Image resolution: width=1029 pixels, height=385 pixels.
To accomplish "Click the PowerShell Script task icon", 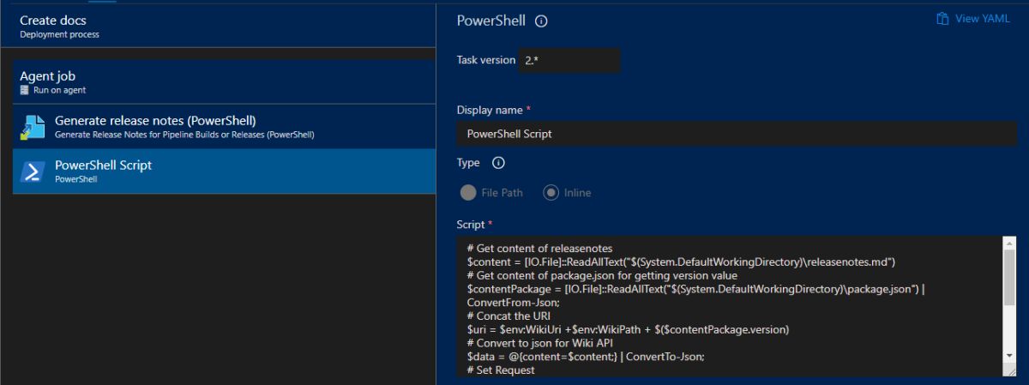I will click(33, 171).
